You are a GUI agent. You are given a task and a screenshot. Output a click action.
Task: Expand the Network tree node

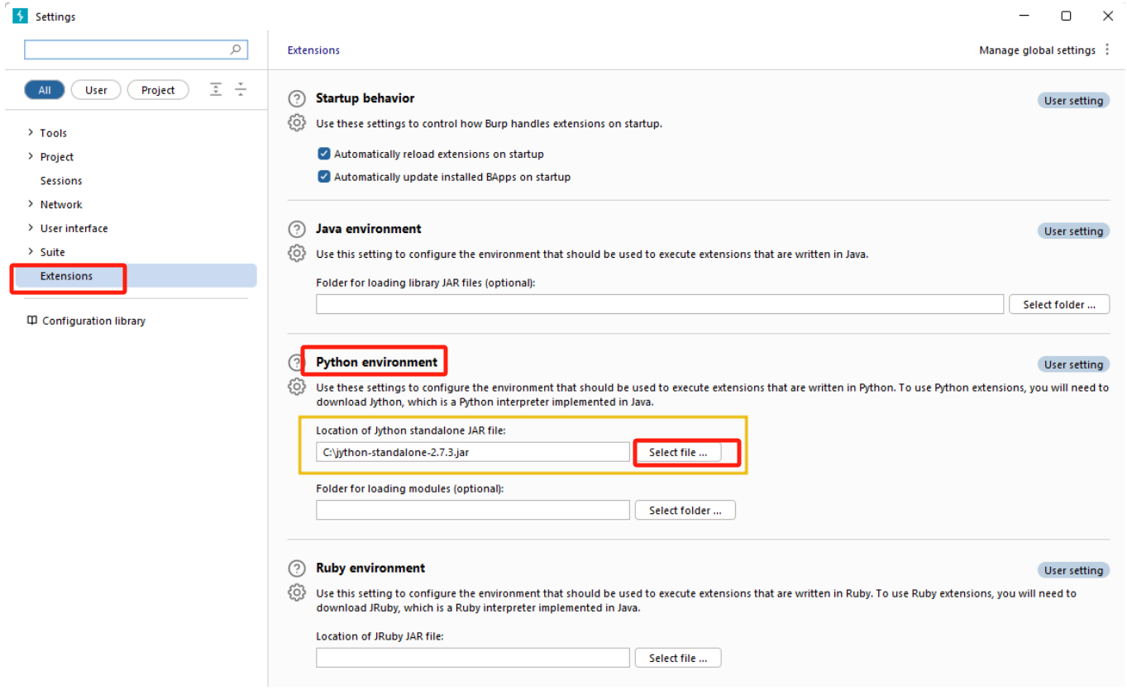(x=31, y=204)
